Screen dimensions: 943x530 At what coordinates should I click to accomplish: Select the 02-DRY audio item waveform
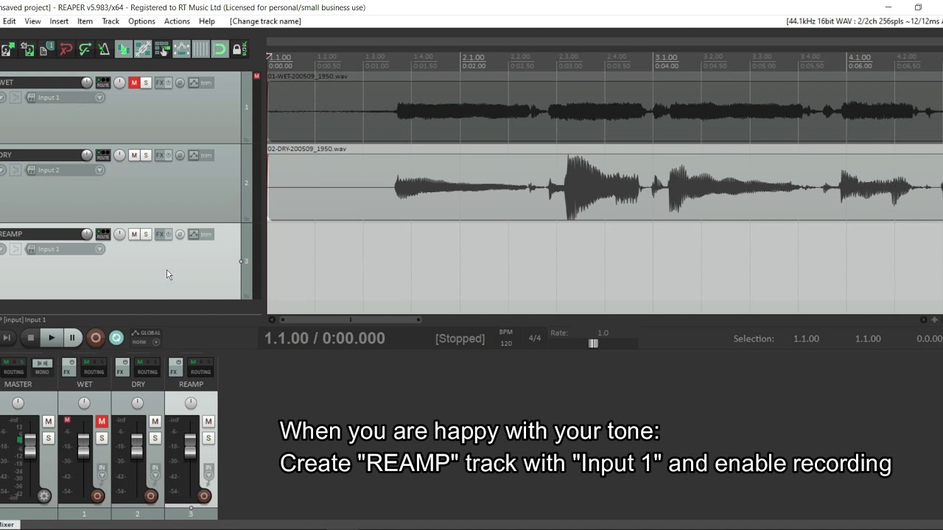pos(605,187)
